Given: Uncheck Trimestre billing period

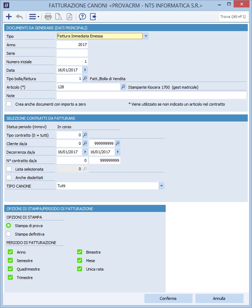Looking at the screenshot, I should tap(10, 277).
